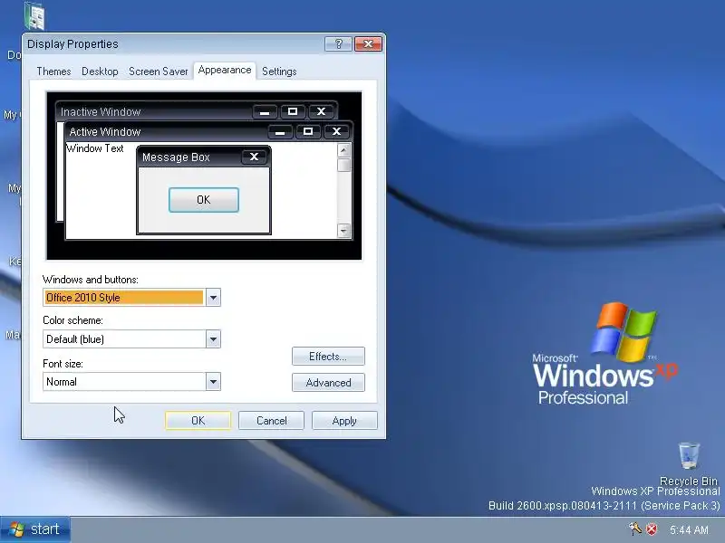Open the Settings tab

tap(279, 71)
